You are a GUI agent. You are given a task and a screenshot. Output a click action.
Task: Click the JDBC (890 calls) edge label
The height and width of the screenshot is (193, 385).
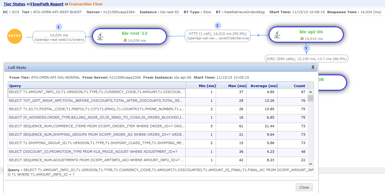tap(306, 59)
